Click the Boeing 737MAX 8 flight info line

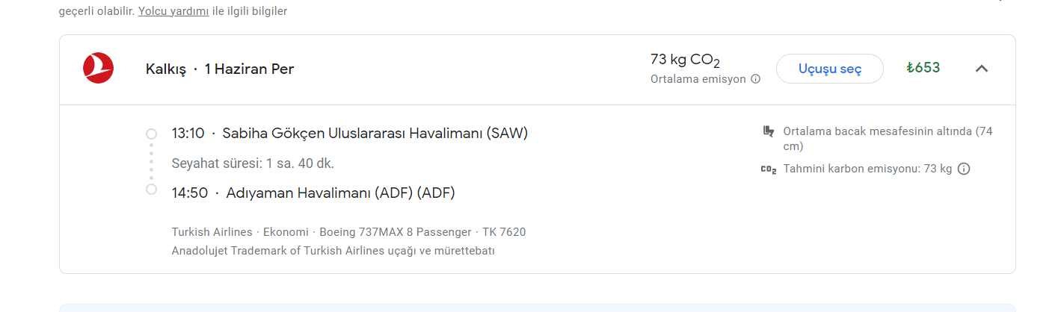click(348, 232)
